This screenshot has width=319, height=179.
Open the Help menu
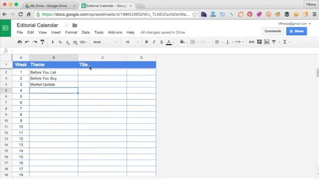tap(131, 32)
